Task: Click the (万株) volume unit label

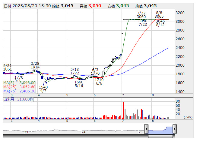Action: click(188, 117)
